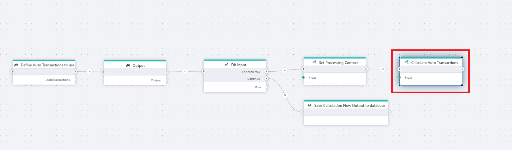Click the AutoTransactions data port
The image size is (512, 150).
pos(75,80)
